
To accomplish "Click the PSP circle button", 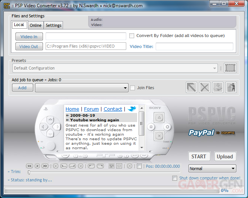I will [x=167, y=127].
